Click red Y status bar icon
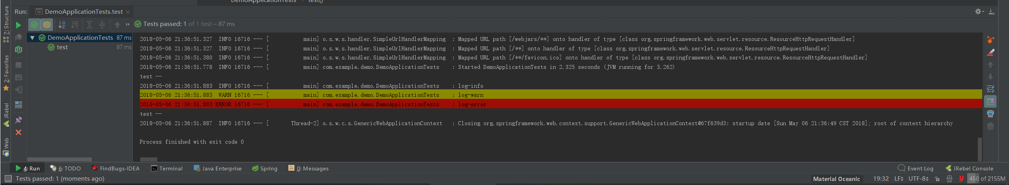The height and width of the screenshot is (185, 1009). (x=961, y=179)
